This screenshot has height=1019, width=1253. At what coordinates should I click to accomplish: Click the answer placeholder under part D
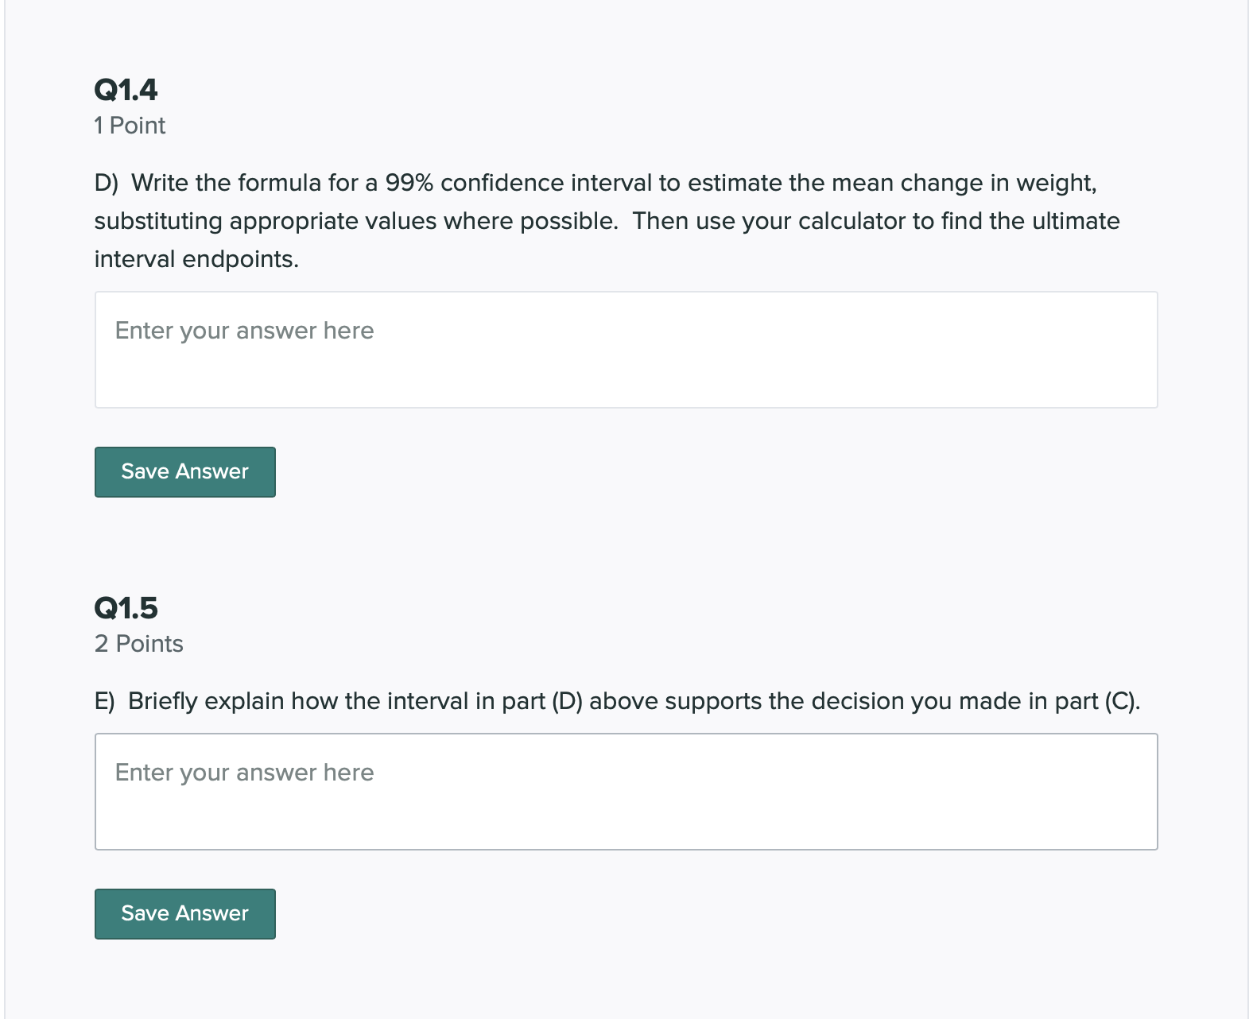(x=243, y=331)
